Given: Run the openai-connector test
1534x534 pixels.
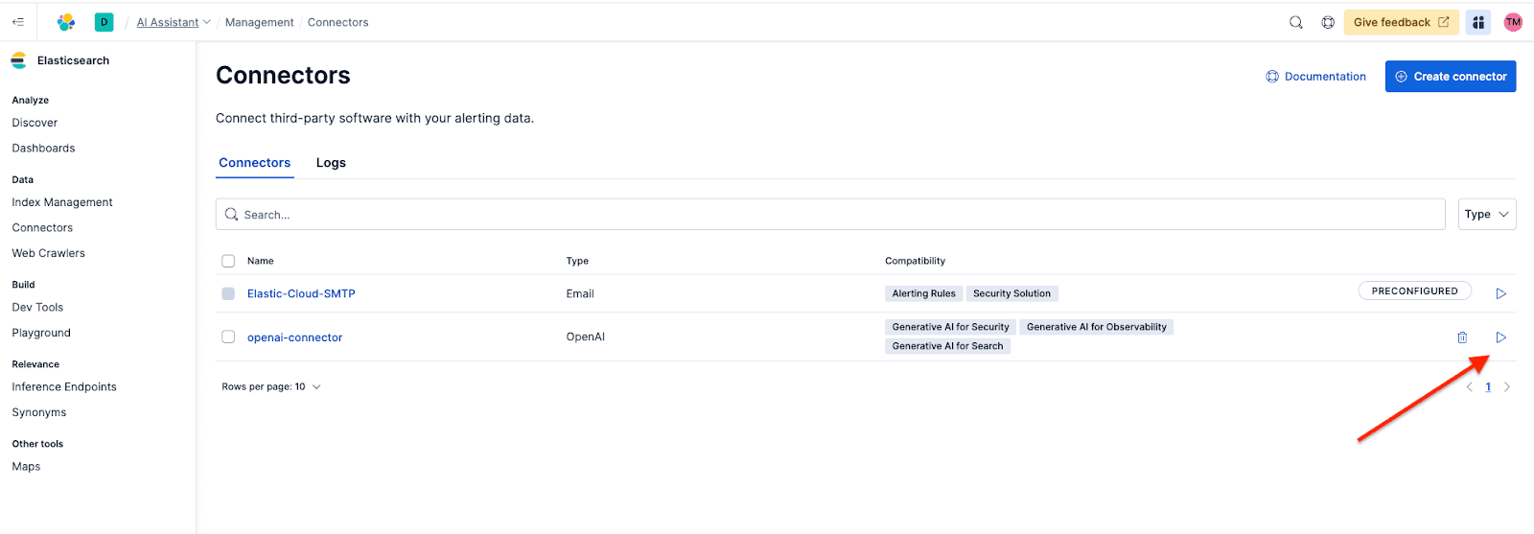Looking at the screenshot, I should (1500, 337).
